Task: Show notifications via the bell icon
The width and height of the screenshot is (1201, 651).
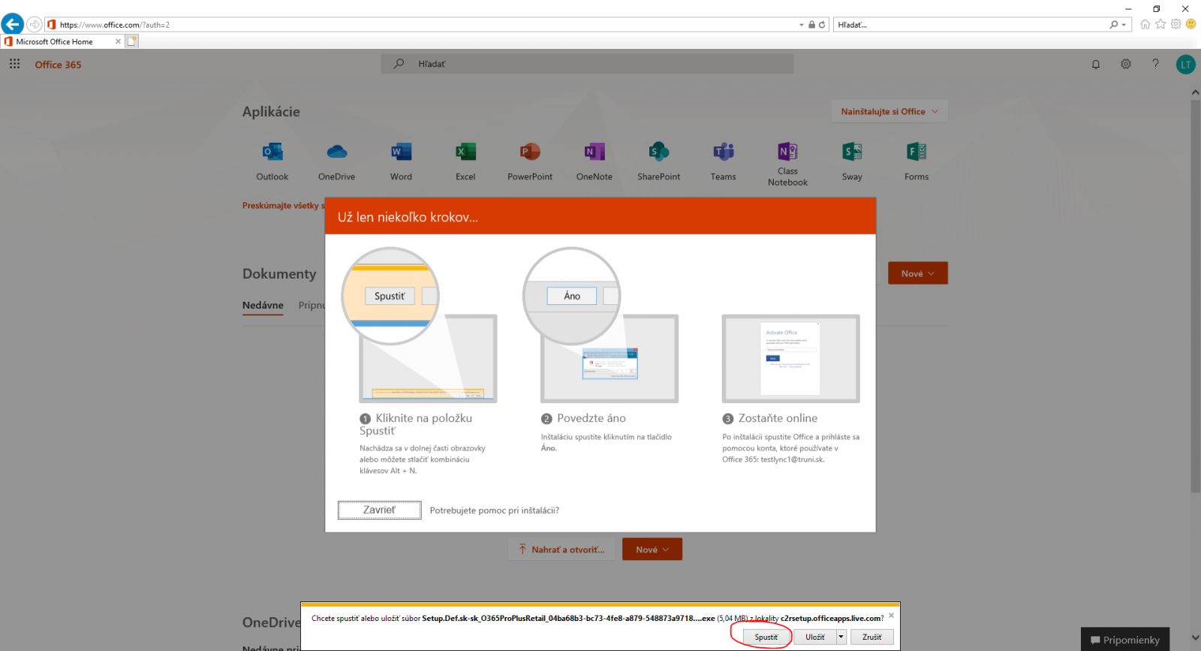Action: [x=1096, y=64]
